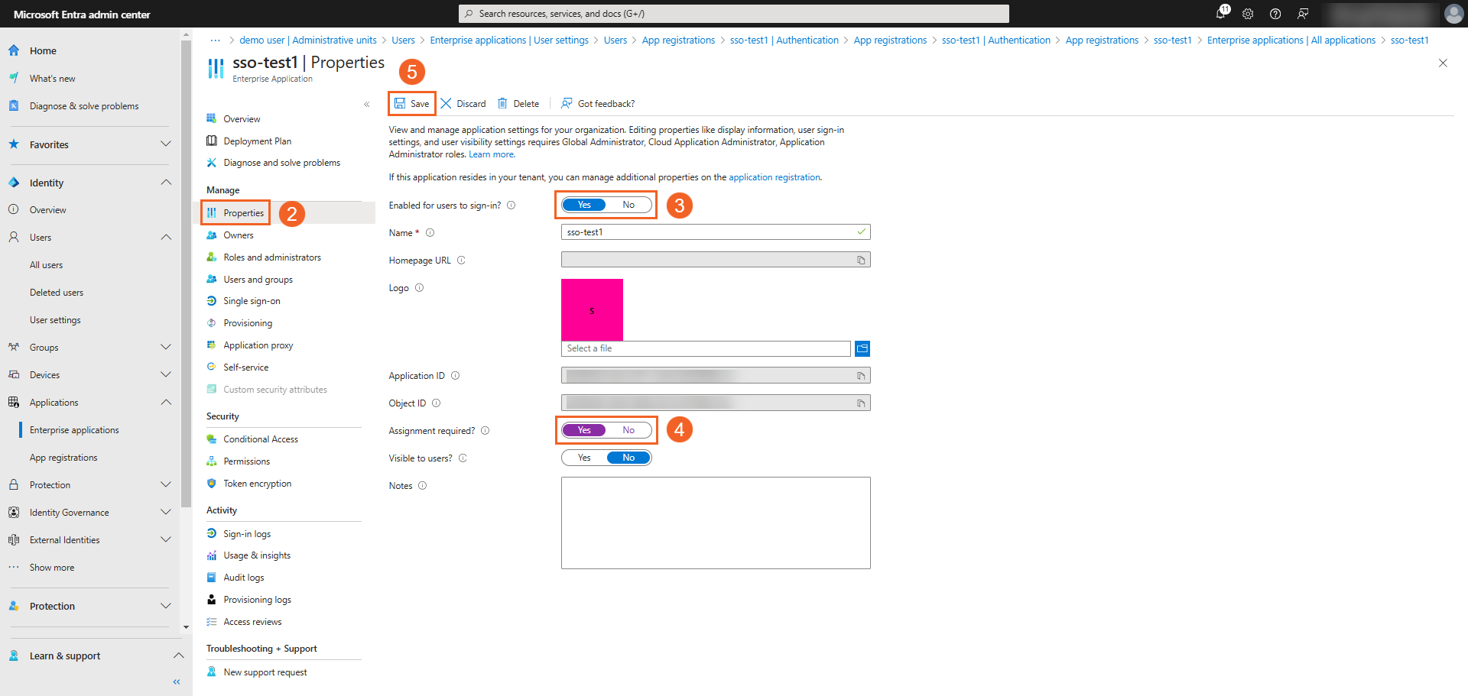Image resolution: width=1468 pixels, height=696 pixels.
Task: Click the logo file browse folder icon
Action: [x=862, y=348]
